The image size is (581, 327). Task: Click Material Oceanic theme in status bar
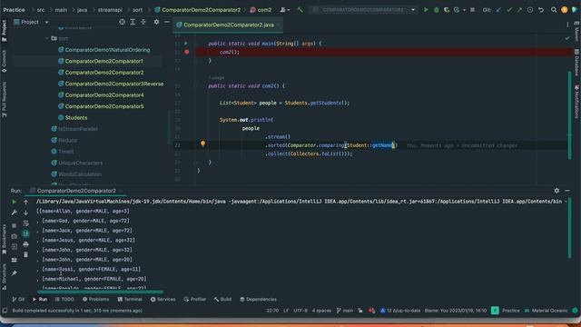pos(547,311)
